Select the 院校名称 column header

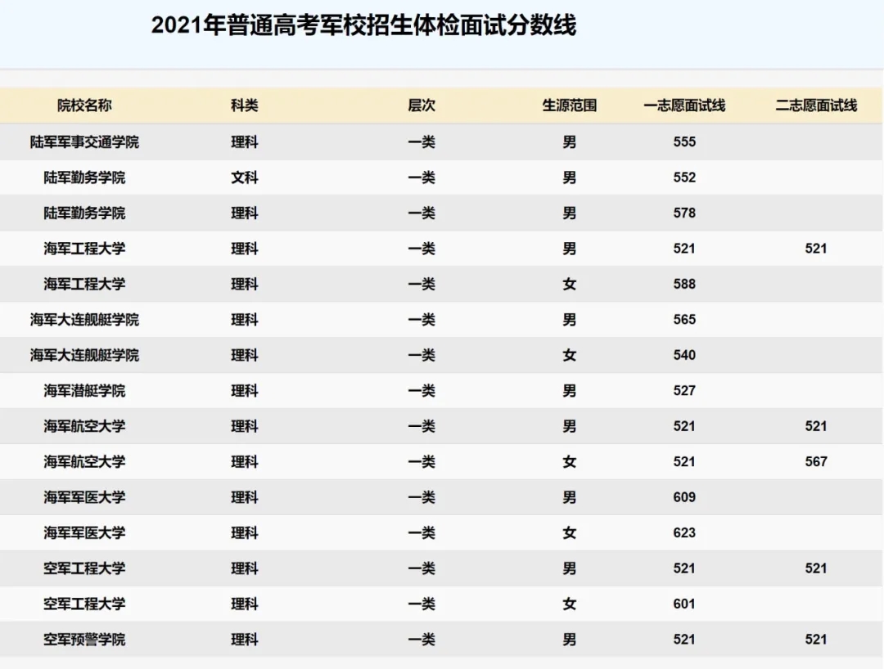(84, 106)
